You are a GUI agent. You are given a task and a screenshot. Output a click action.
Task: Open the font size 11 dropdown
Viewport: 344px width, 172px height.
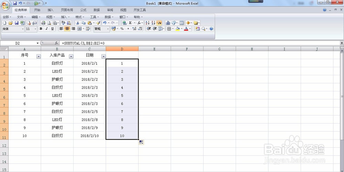(x=35, y=29)
